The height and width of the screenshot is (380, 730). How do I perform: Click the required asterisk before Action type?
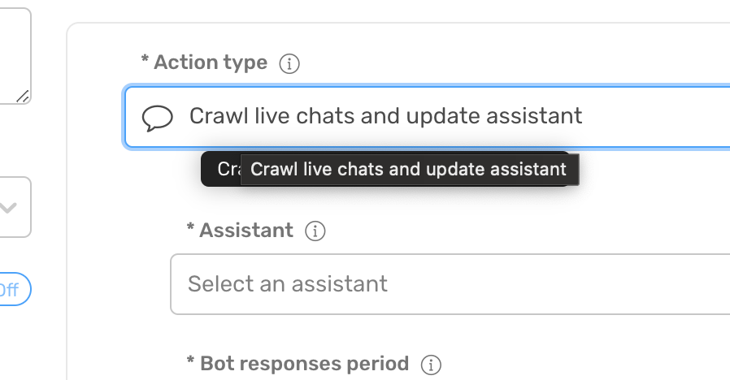145,59
